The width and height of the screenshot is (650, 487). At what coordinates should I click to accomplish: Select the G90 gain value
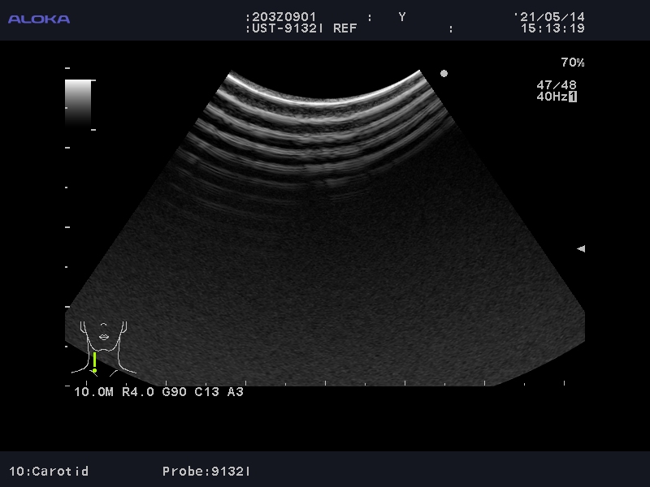click(175, 392)
